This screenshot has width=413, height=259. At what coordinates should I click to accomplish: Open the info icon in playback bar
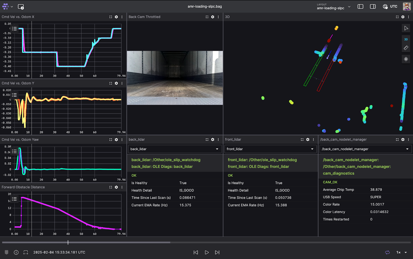(x=16, y=252)
